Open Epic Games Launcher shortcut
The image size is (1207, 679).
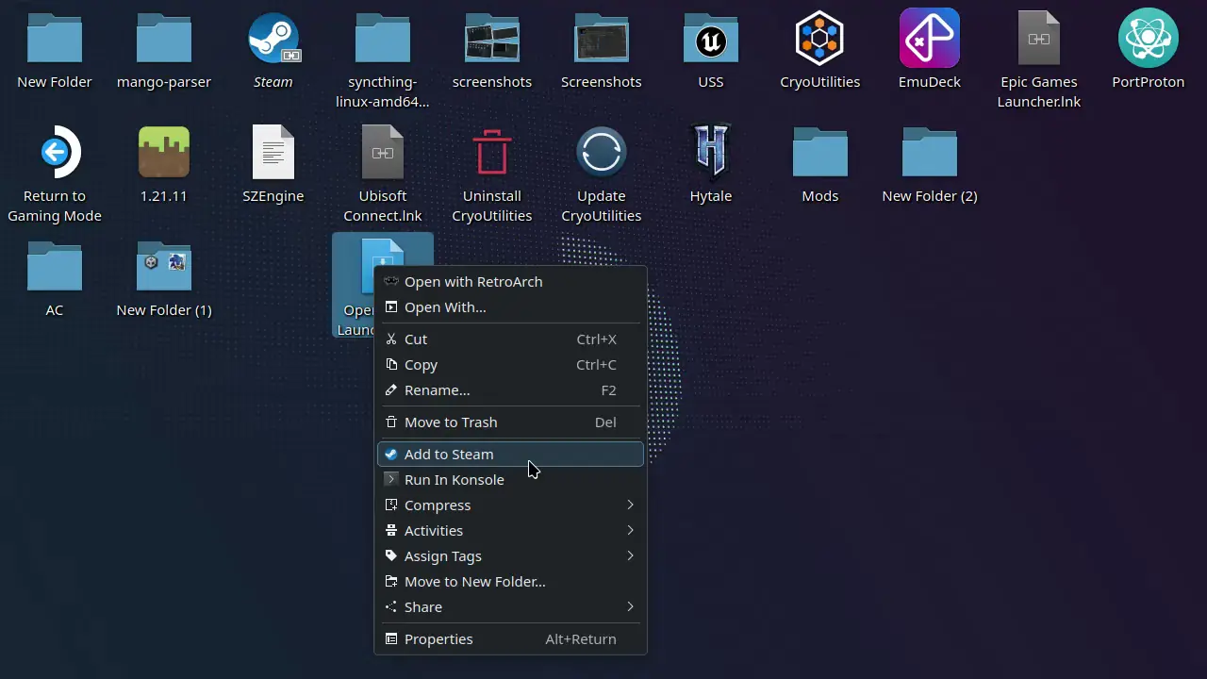tap(1038, 38)
